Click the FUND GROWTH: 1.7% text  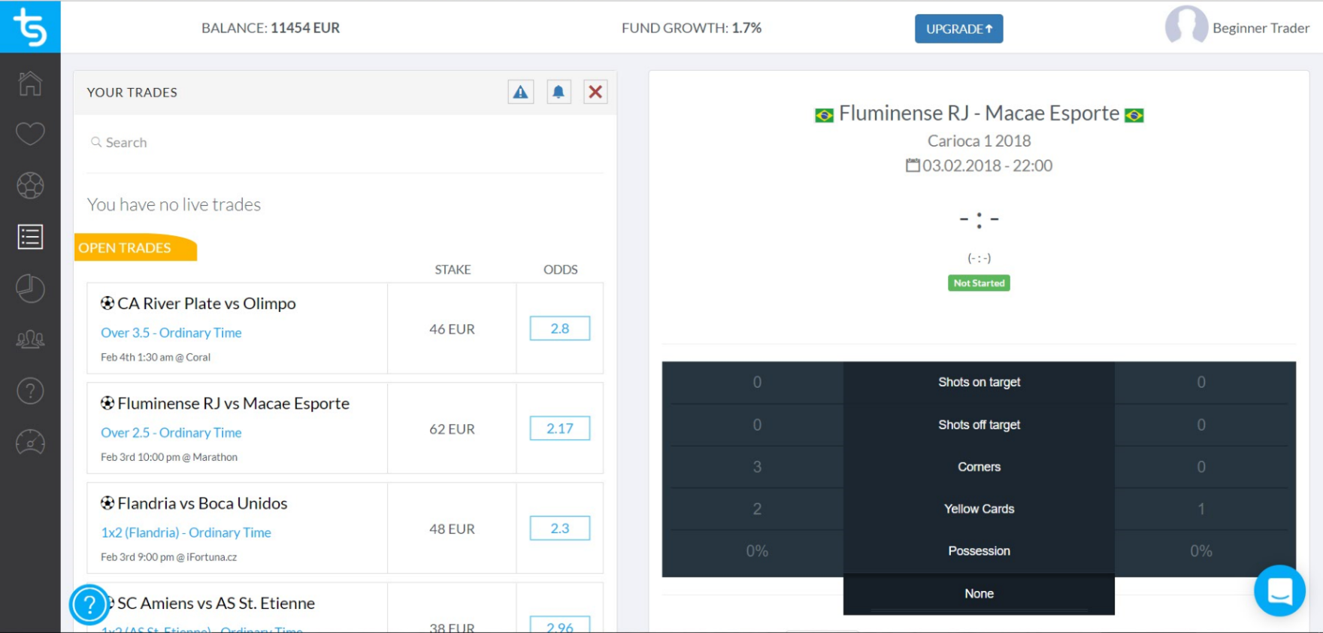point(692,28)
